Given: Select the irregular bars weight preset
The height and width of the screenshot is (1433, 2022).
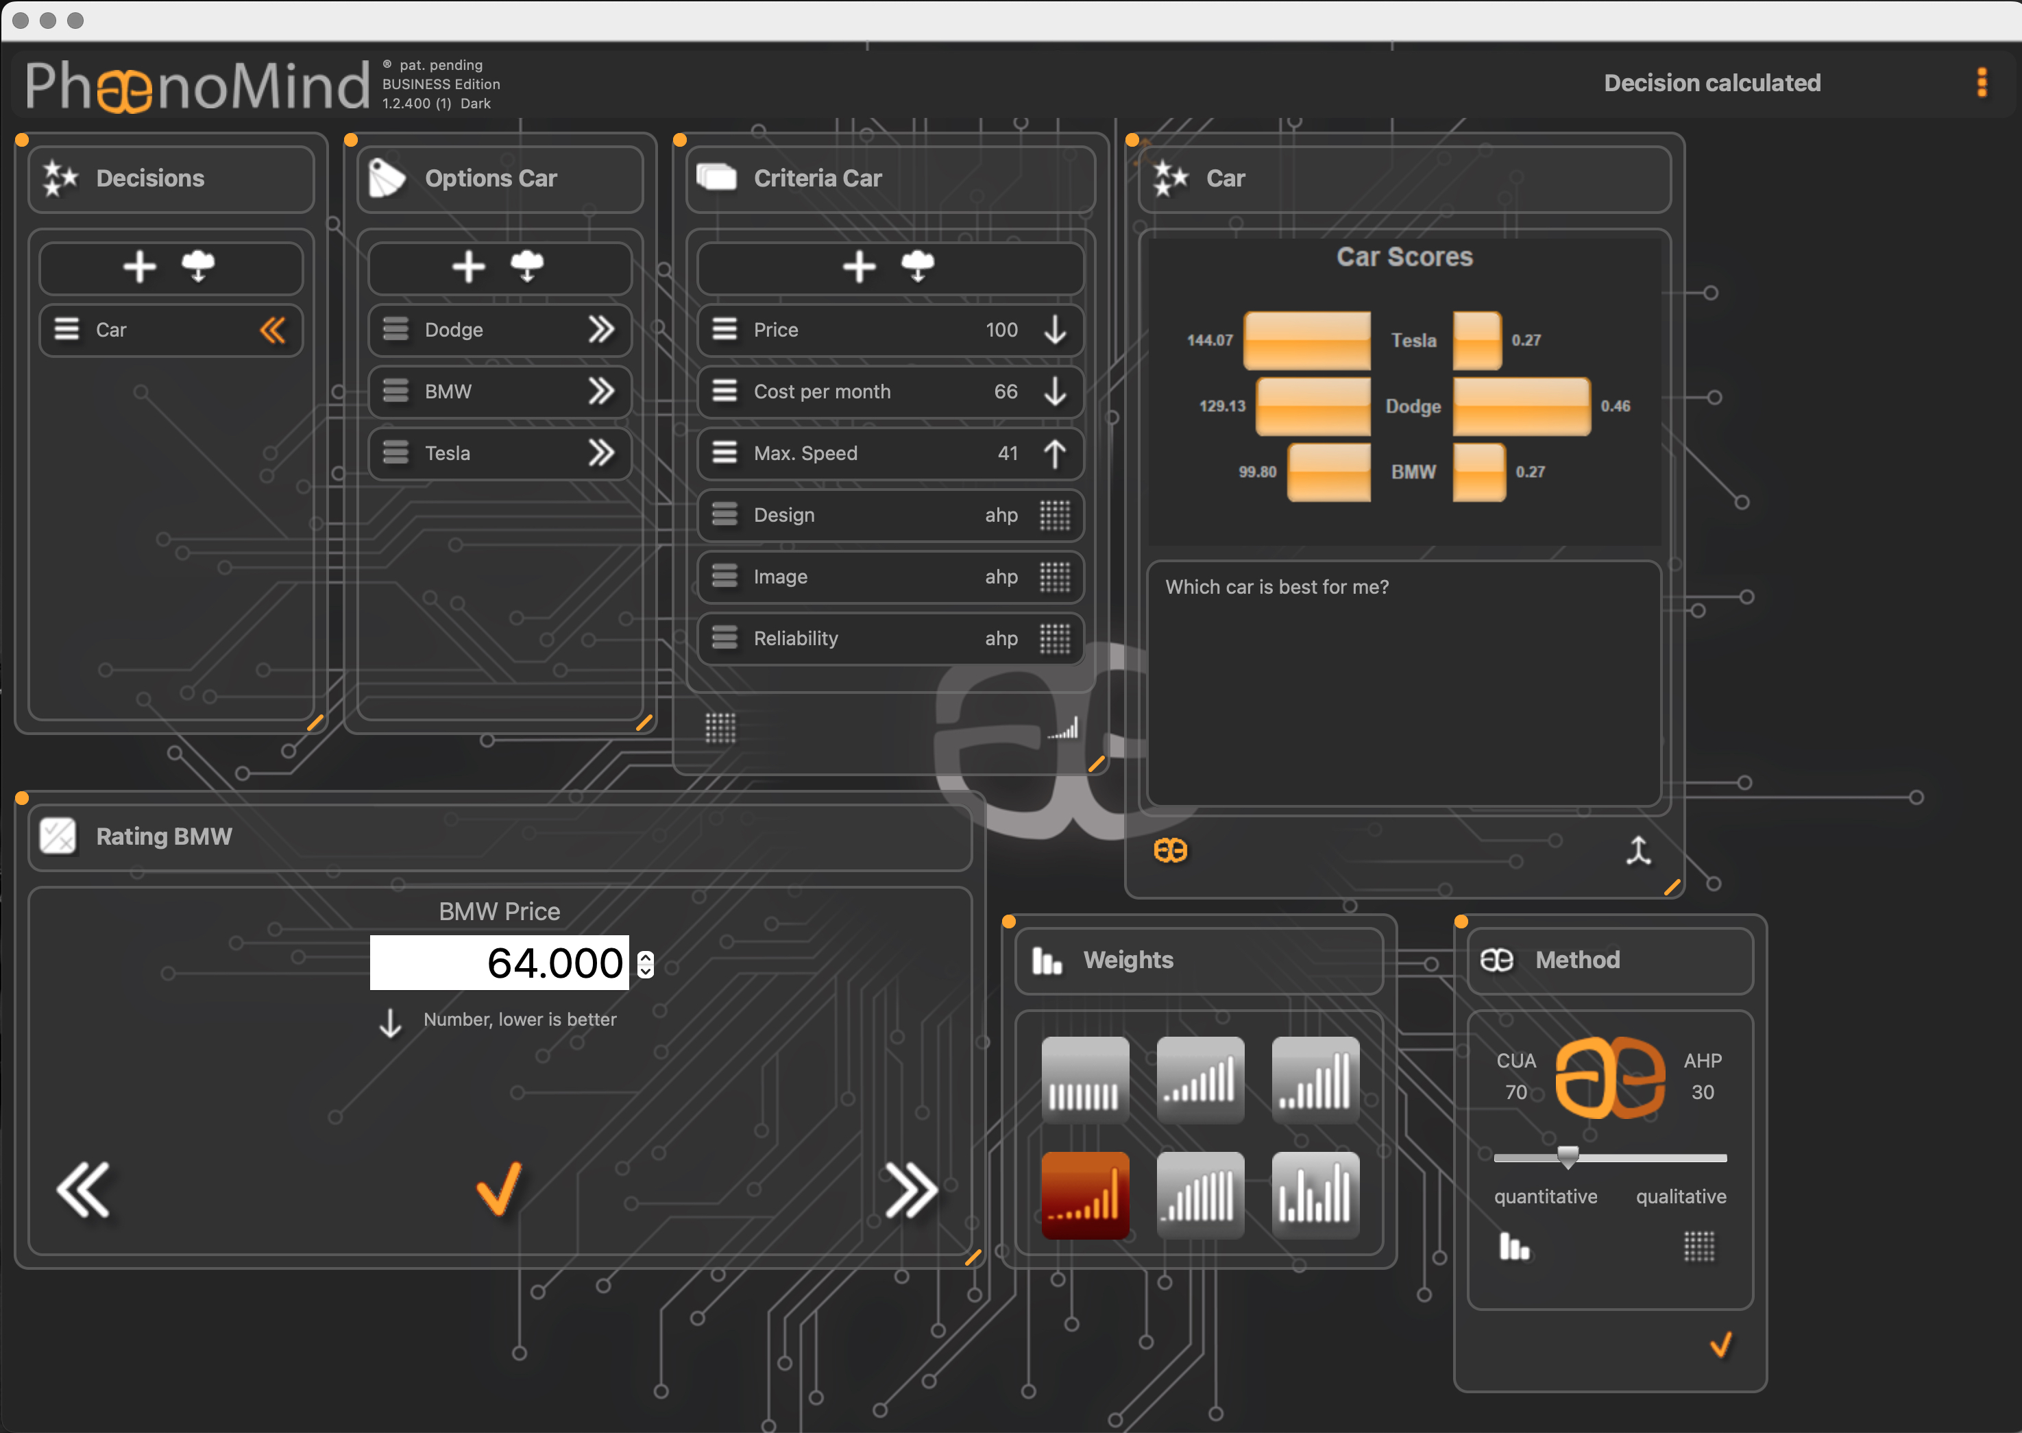Looking at the screenshot, I should tap(1315, 1195).
